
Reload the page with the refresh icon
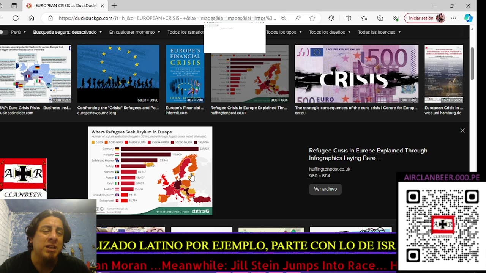coord(16,18)
